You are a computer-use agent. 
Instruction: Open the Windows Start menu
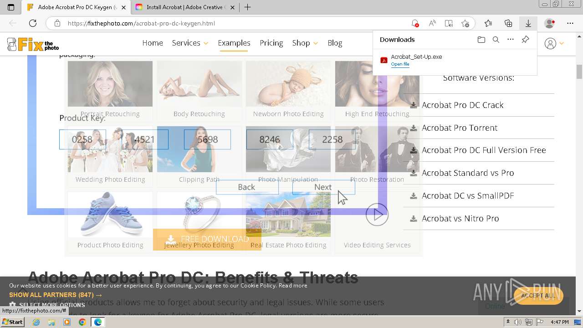12,322
